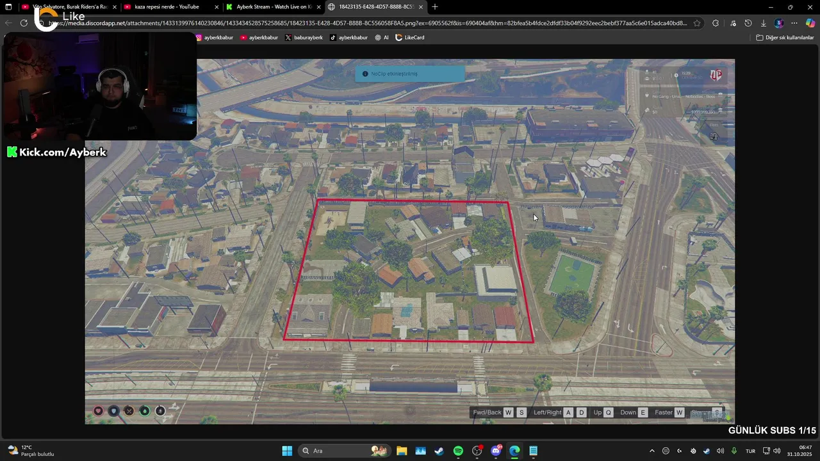Open a new browser tab
The height and width of the screenshot is (461, 820).
[435, 7]
